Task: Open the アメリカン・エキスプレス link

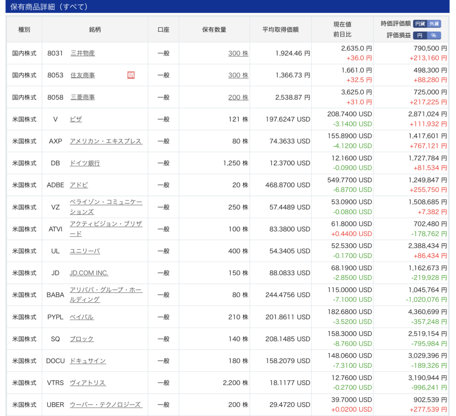Action: [x=106, y=141]
